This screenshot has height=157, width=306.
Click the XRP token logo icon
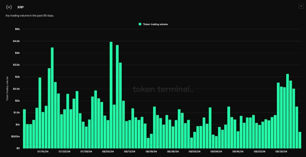coord(9,7)
